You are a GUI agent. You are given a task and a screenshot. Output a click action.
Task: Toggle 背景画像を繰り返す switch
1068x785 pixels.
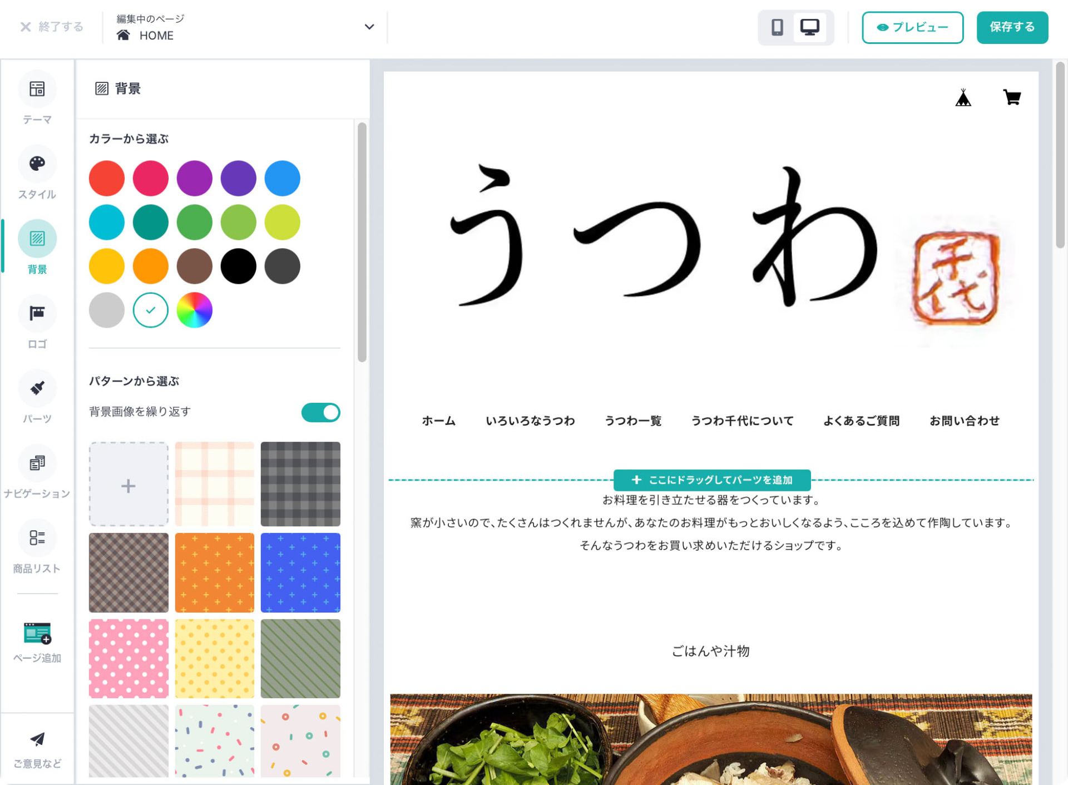click(x=320, y=412)
